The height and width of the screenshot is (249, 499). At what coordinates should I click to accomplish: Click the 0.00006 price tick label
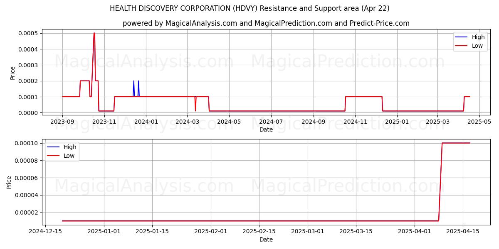pos(27,178)
